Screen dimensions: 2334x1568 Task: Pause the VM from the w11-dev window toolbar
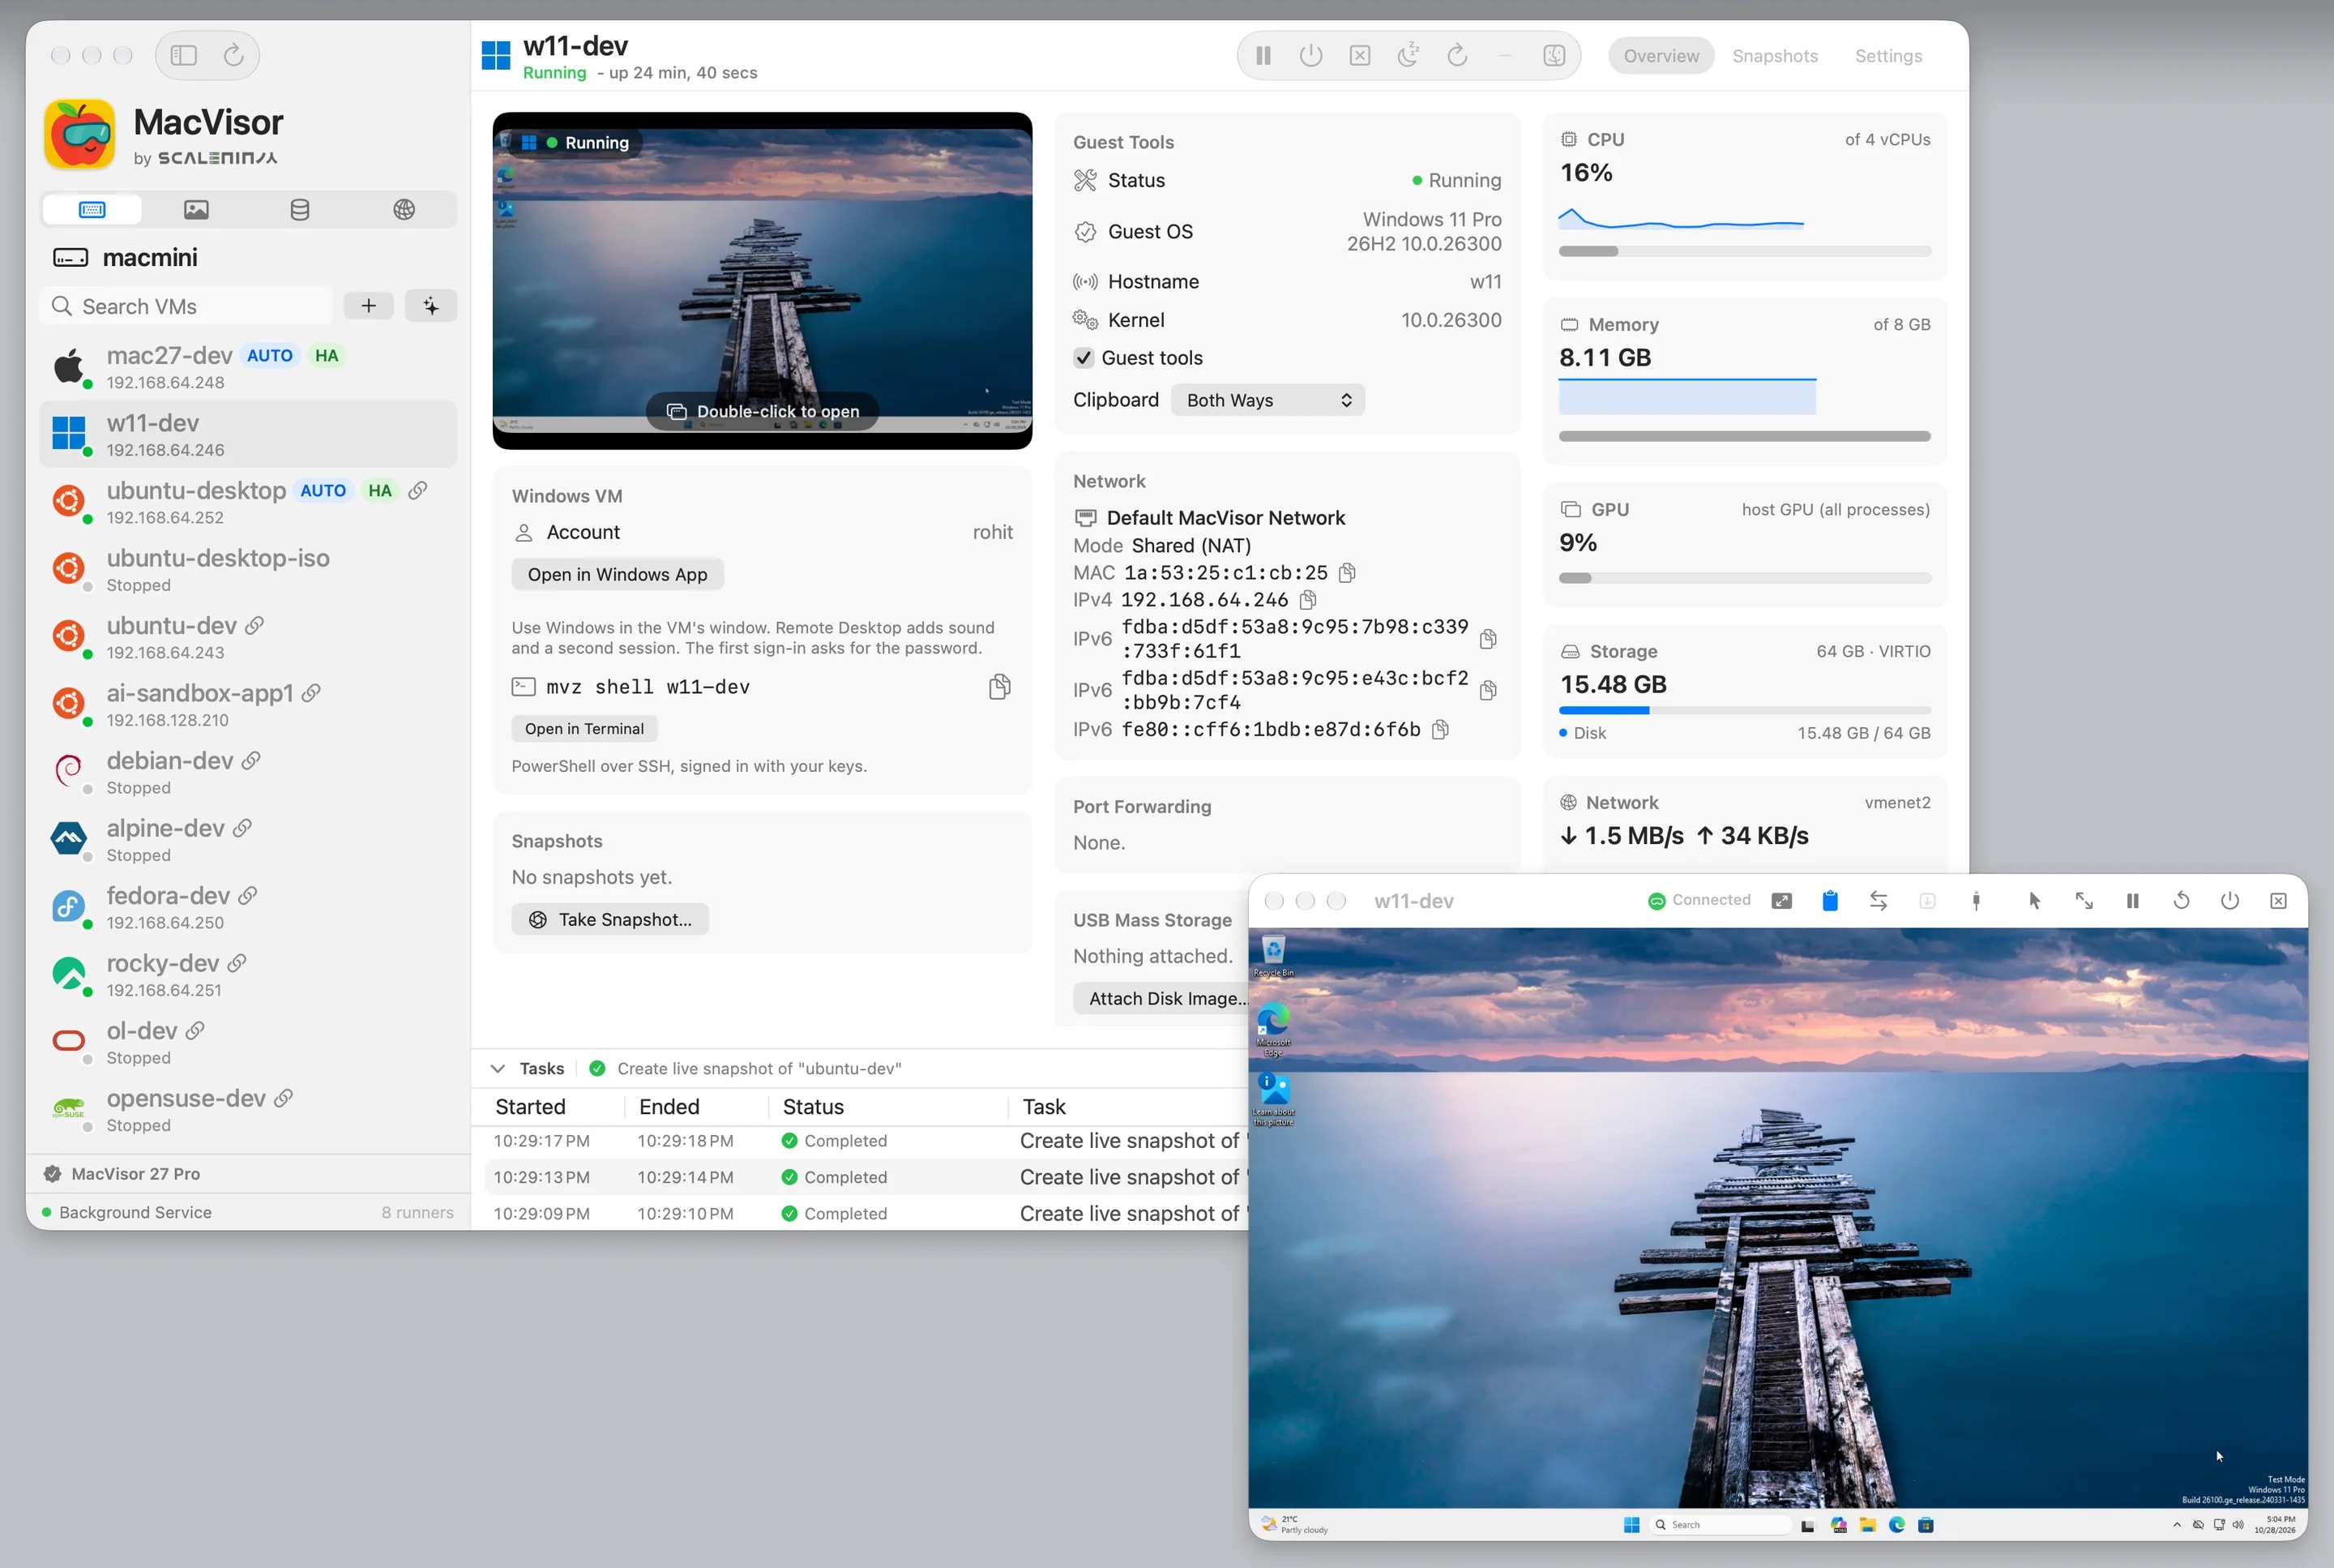[2132, 901]
